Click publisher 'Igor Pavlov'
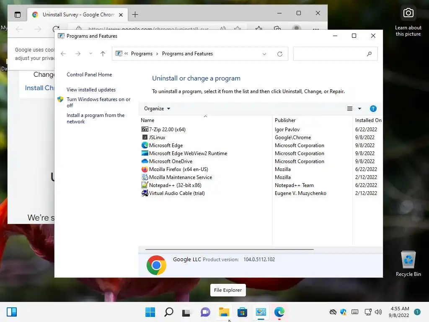The image size is (429, 322). (x=287, y=130)
